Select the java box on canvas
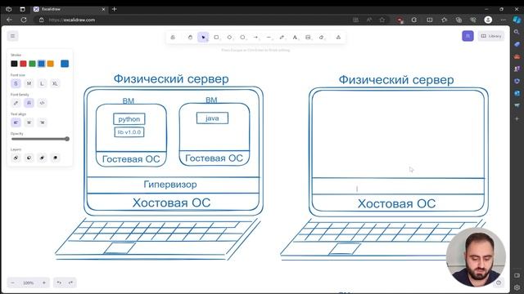This screenshot has height=294, width=524. pyautogui.click(x=212, y=118)
